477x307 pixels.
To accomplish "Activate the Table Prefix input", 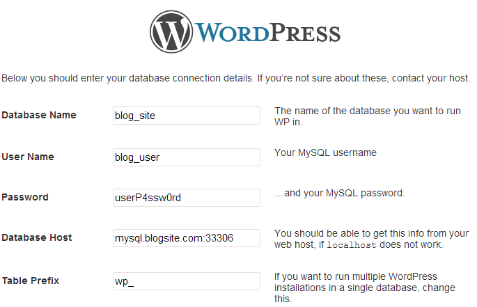I will tap(187, 281).
